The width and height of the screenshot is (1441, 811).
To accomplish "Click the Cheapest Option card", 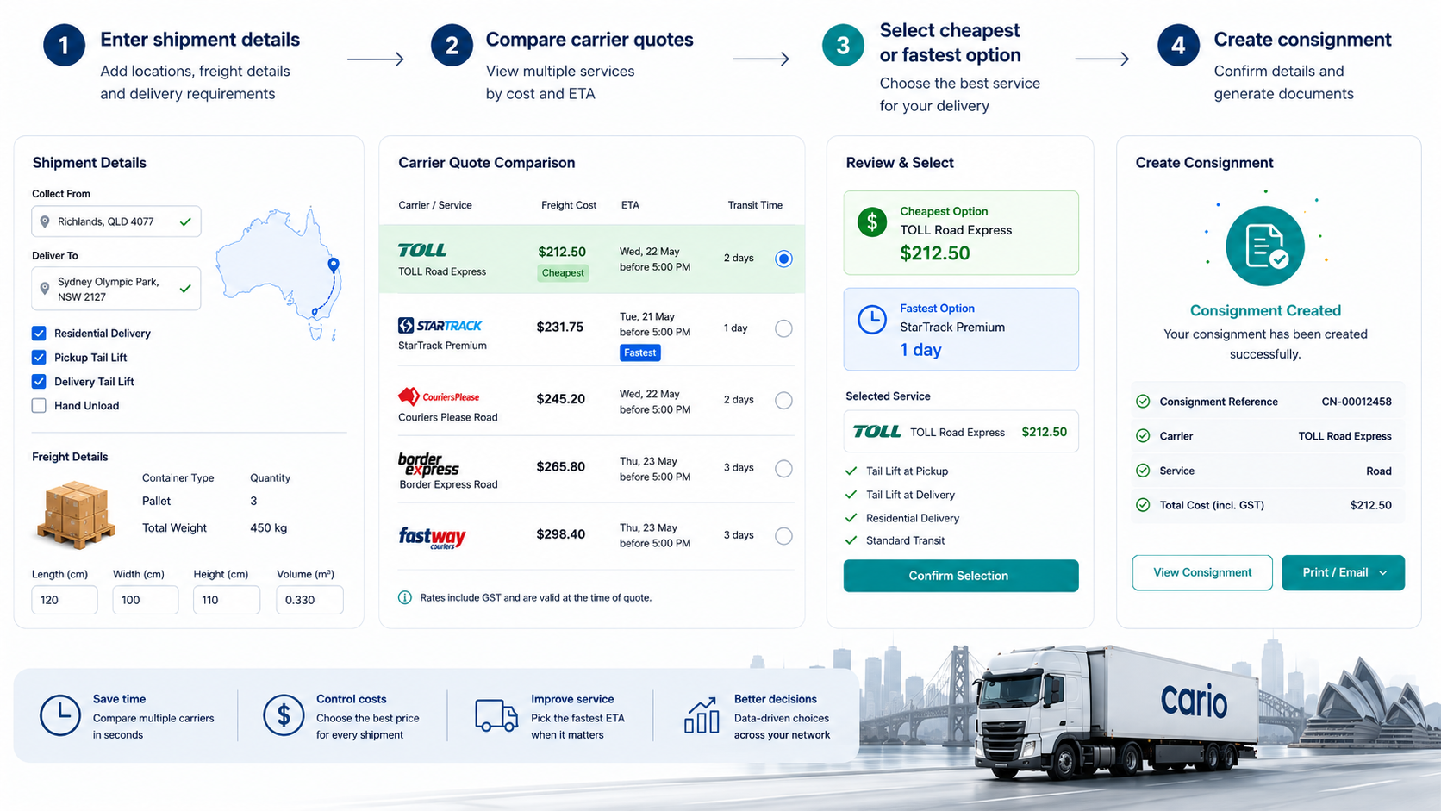I will (x=961, y=233).
